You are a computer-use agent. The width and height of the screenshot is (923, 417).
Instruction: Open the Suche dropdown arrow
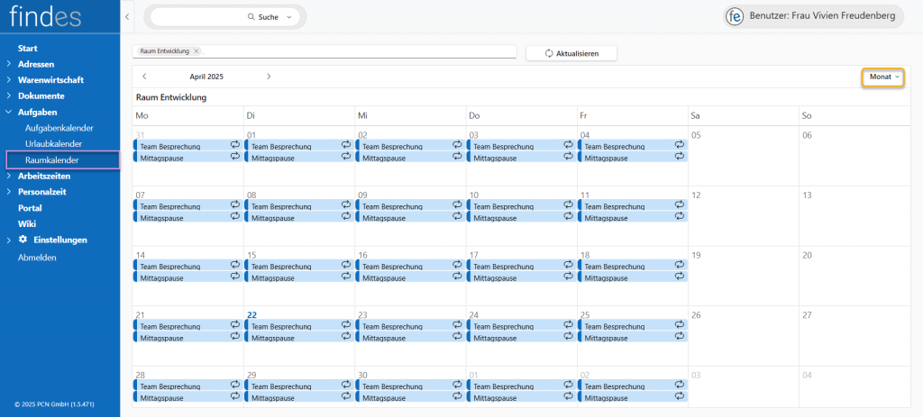click(288, 17)
